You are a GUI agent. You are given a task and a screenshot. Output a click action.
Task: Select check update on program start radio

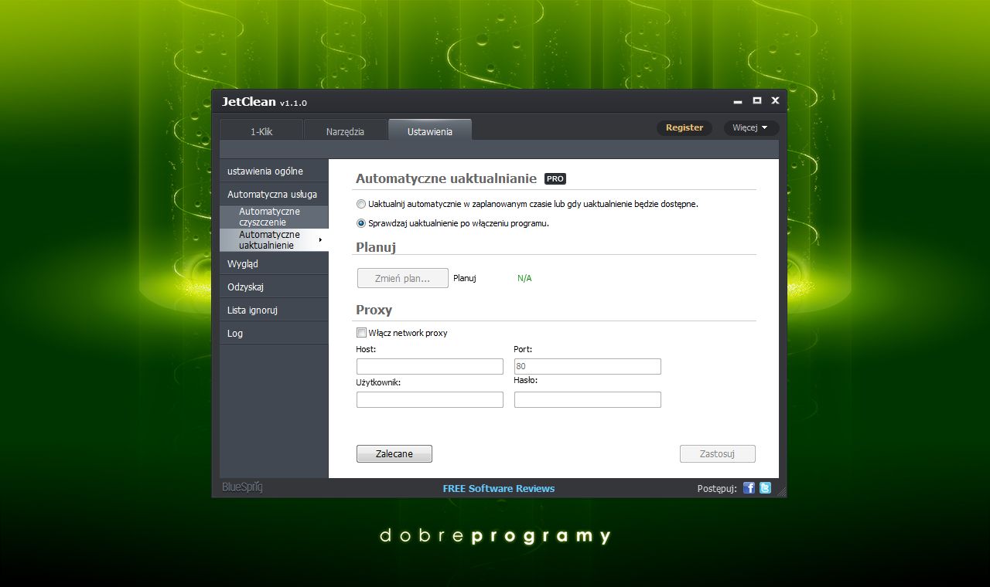tap(361, 223)
